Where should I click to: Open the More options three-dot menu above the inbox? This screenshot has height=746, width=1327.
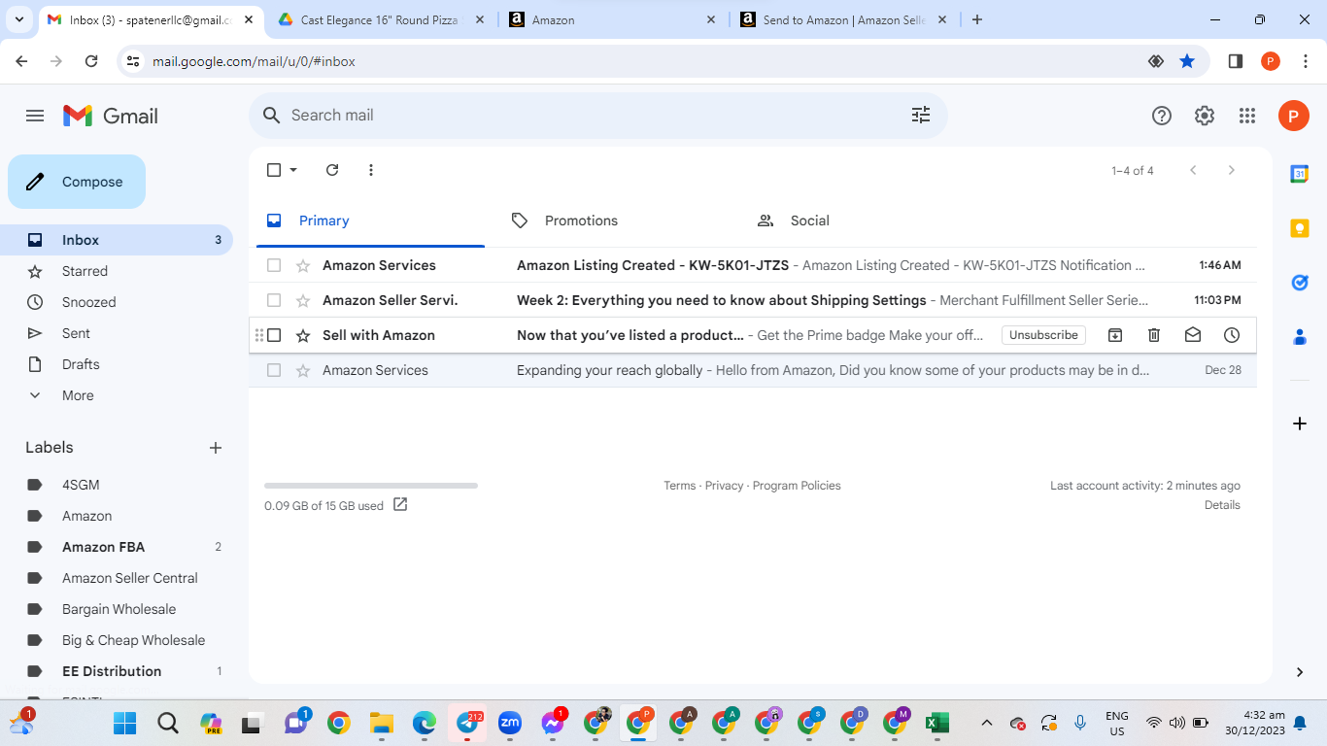click(371, 170)
